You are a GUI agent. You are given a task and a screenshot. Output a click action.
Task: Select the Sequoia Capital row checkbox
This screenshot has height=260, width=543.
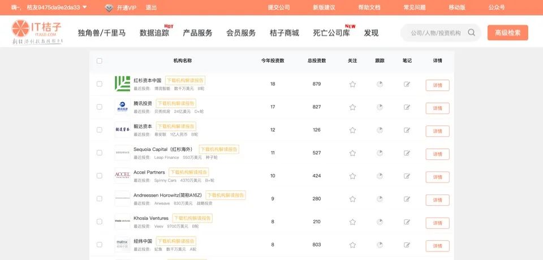tap(100, 153)
